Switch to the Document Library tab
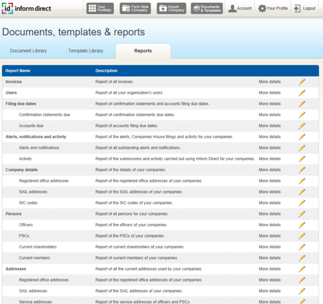The height and width of the screenshot is (304, 323). pyautogui.click(x=28, y=51)
